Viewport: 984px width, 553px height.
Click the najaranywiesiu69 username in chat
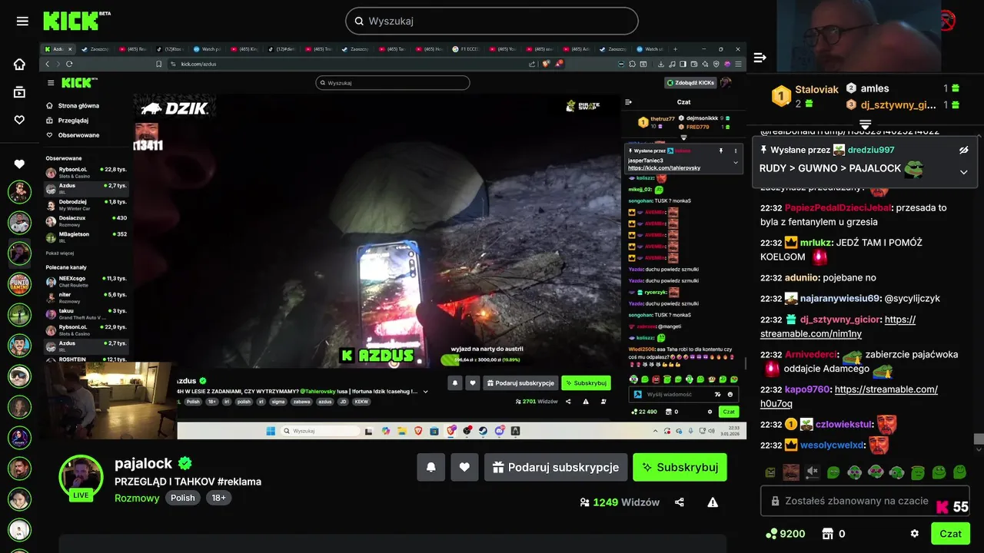point(839,298)
